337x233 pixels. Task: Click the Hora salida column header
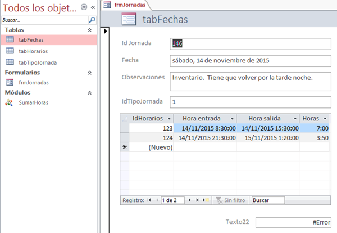[x=268, y=119]
